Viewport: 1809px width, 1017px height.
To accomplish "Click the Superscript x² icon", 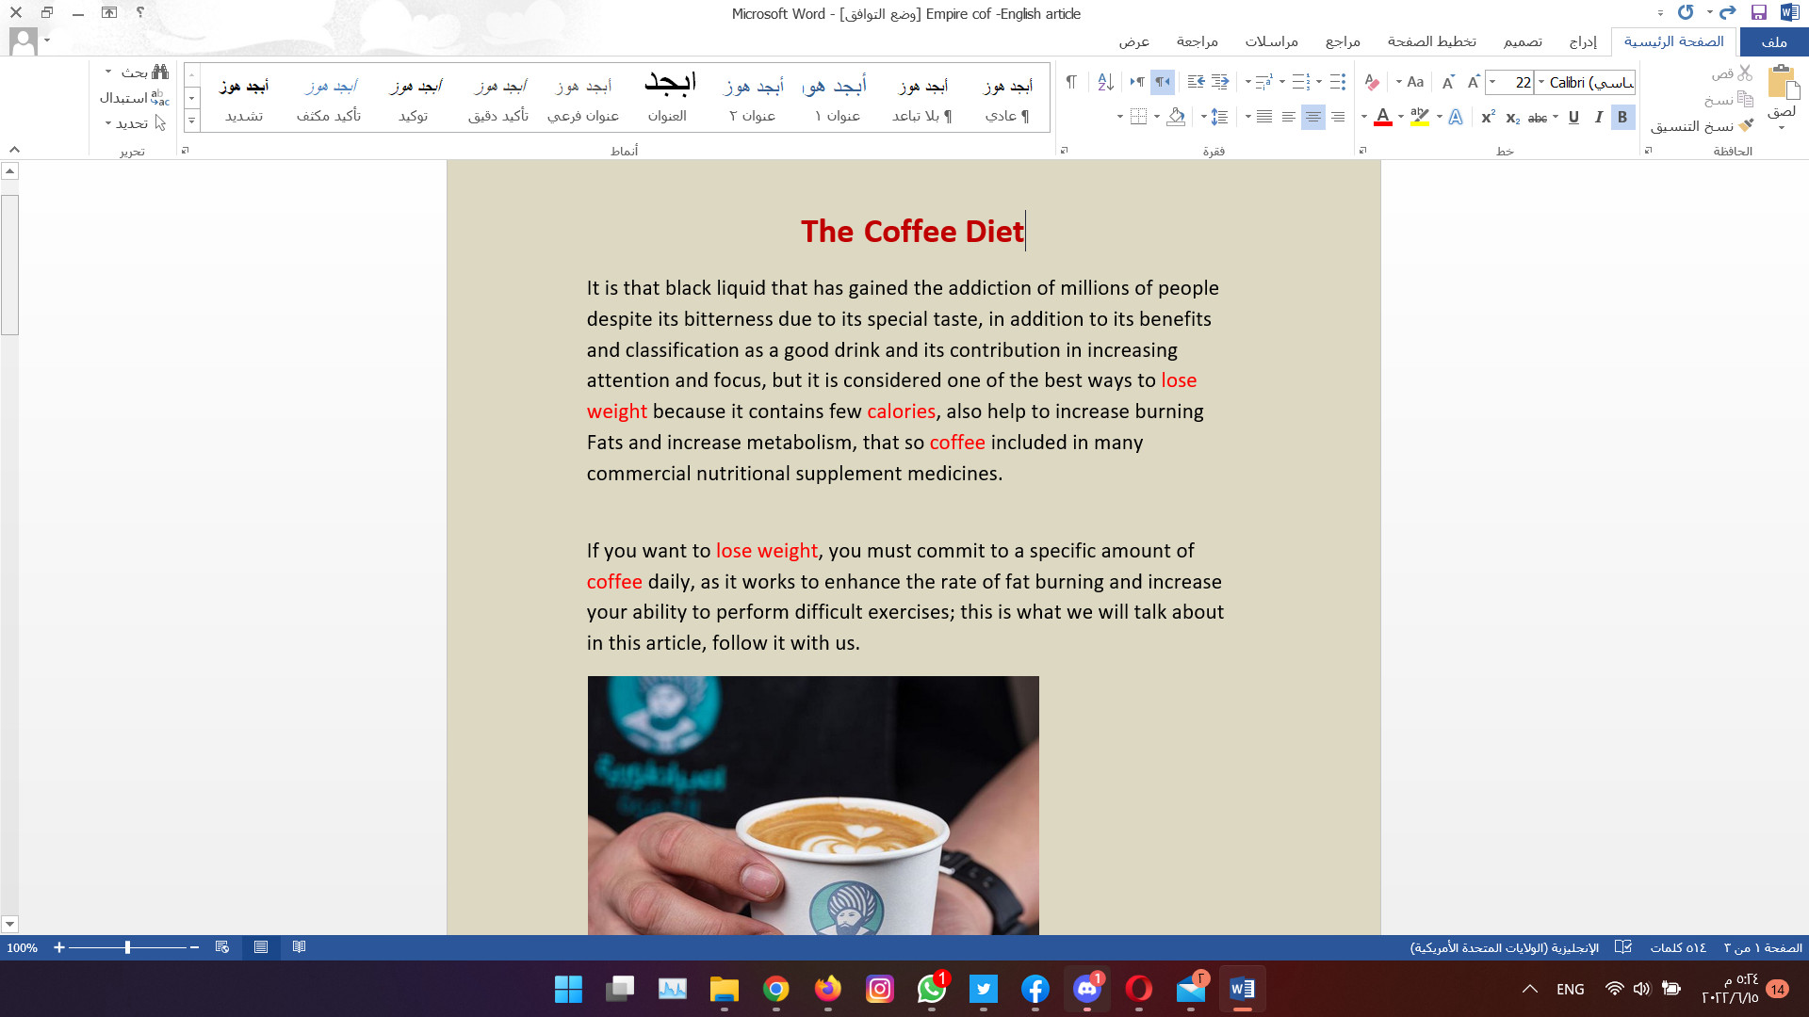I will pyautogui.click(x=1488, y=118).
